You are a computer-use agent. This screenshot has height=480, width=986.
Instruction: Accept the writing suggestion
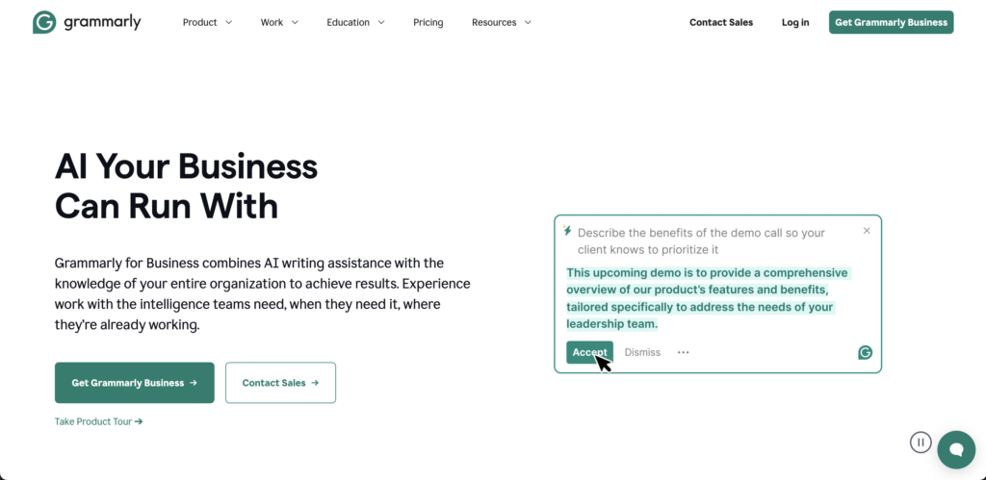pyautogui.click(x=588, y=352)
